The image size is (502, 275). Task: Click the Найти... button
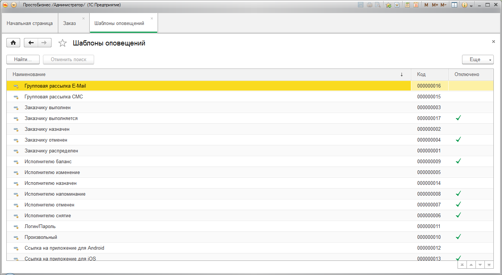tap(23, 60)
